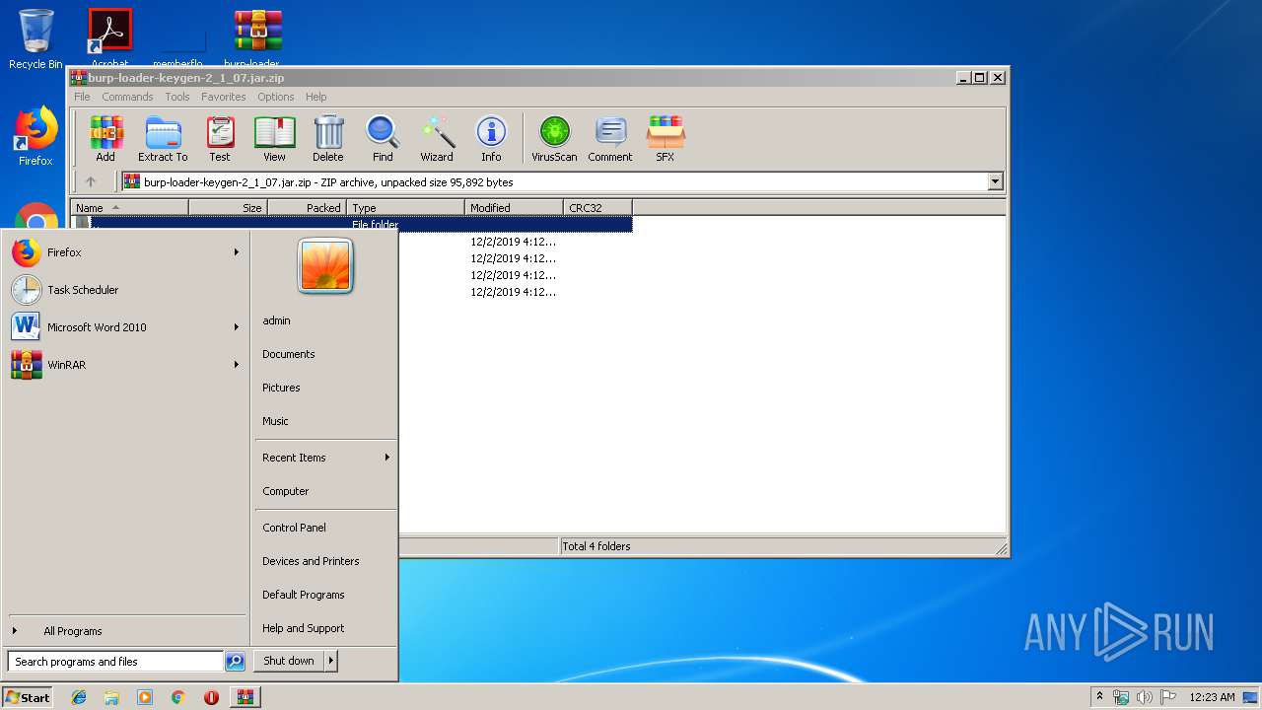The height and width of the screenshot is (710, 1262).
Task: Switch to WinRAR taskbar button
Action: tap(245, 697)
